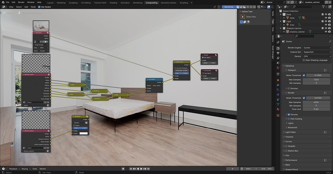Jump to the timeline end frame
Viewport: 333px width, 174px height.
click(148, 169)
